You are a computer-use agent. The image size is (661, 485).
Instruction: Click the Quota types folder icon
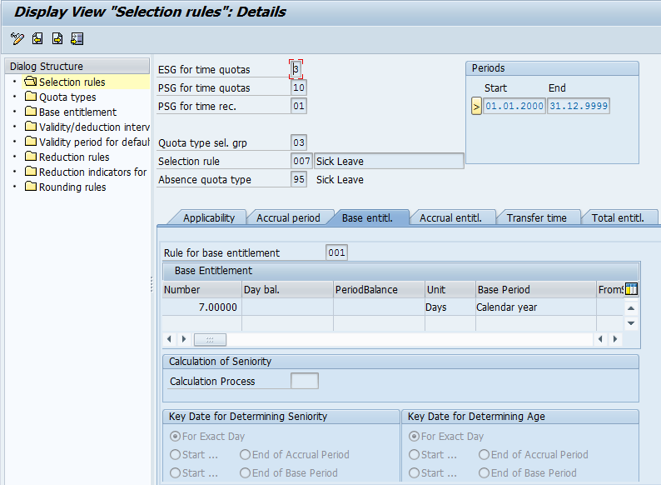point(31,97)
